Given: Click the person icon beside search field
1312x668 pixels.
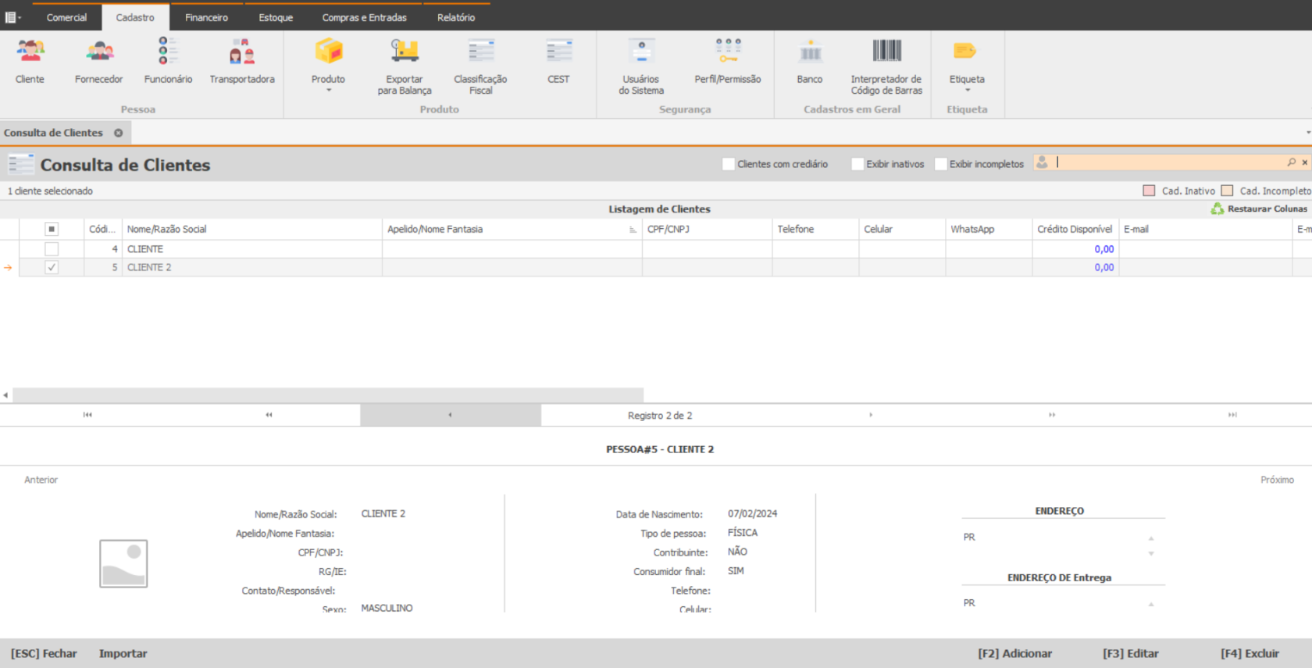Looking at the screenshot, I should (x=1042, y=162).
